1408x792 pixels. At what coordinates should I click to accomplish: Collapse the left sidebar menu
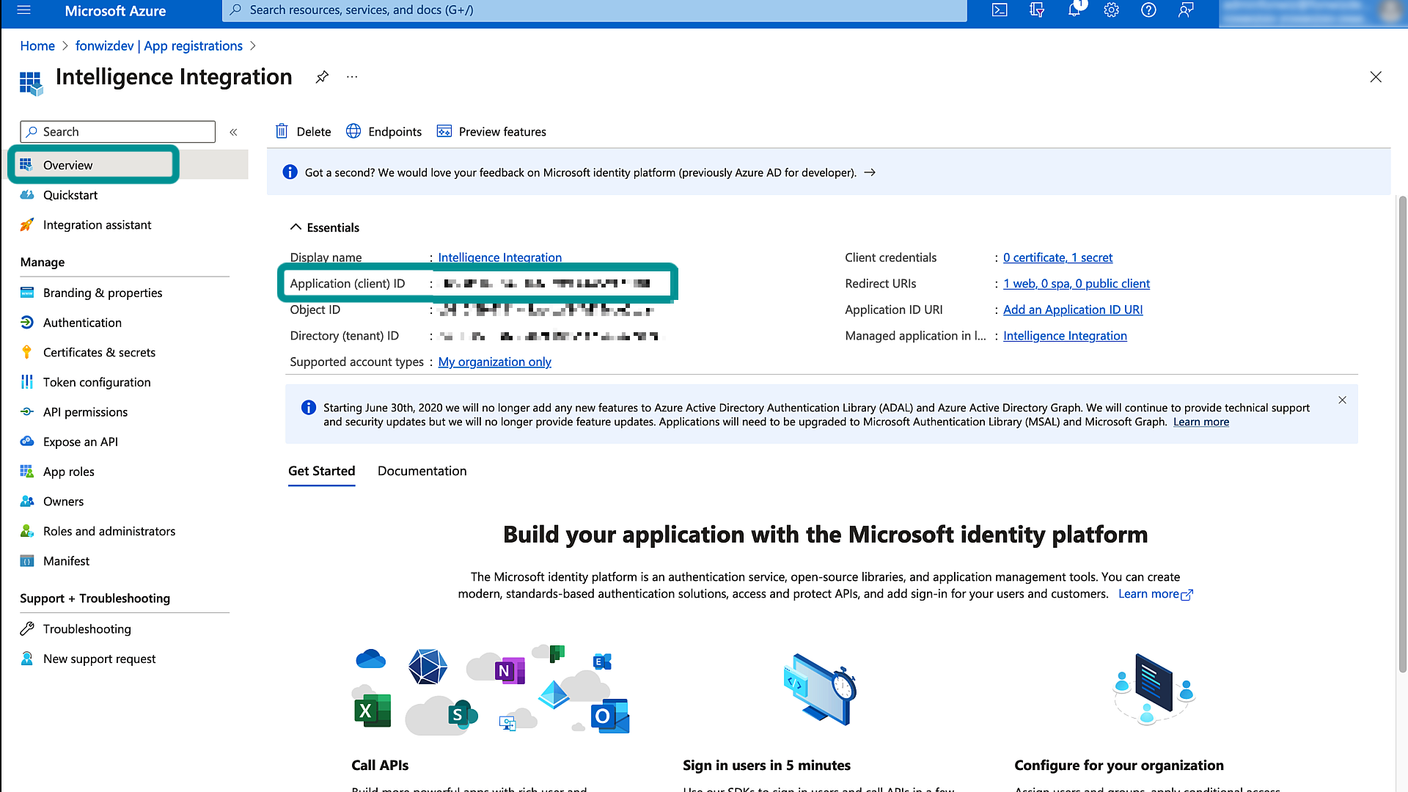[233, 132]
